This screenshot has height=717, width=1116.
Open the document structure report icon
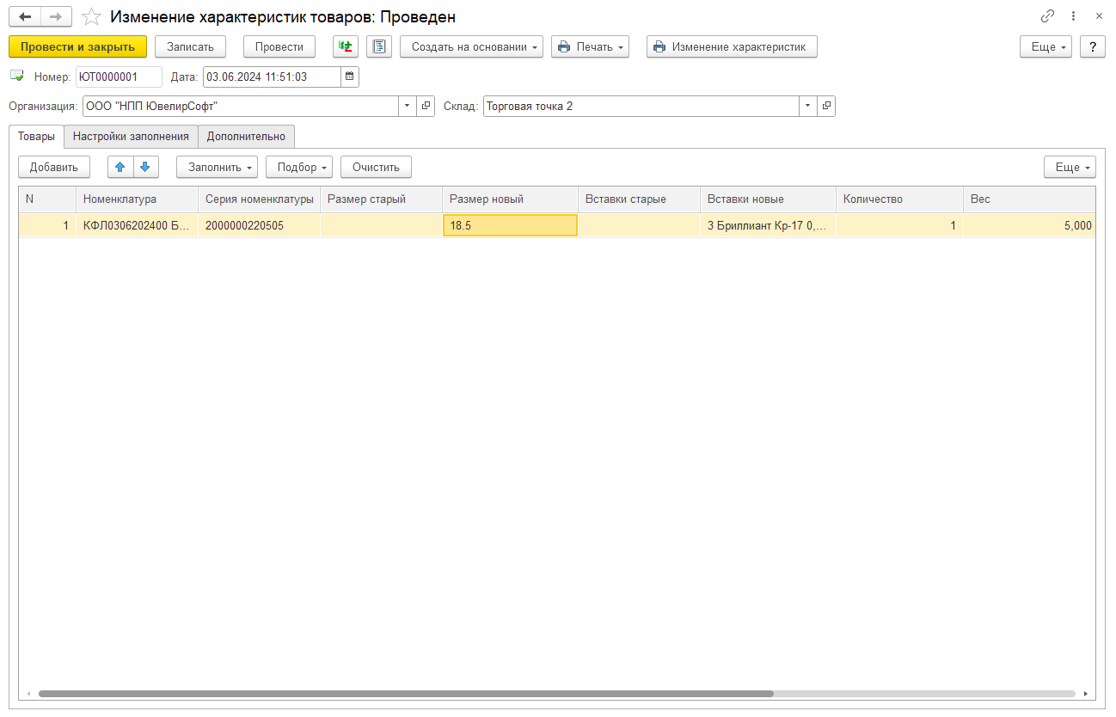[379, 46]
